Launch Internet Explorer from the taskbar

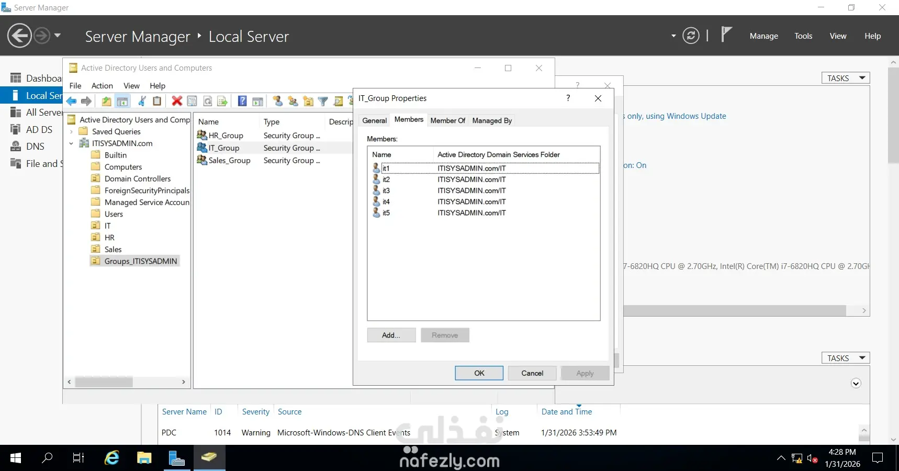[x=111, y=458]
